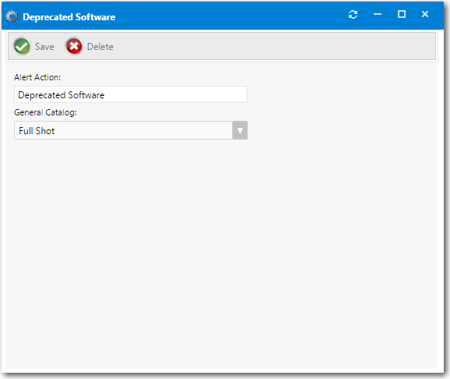
Task: Maximize the Deprecated Software window
Action: [402, 14]
